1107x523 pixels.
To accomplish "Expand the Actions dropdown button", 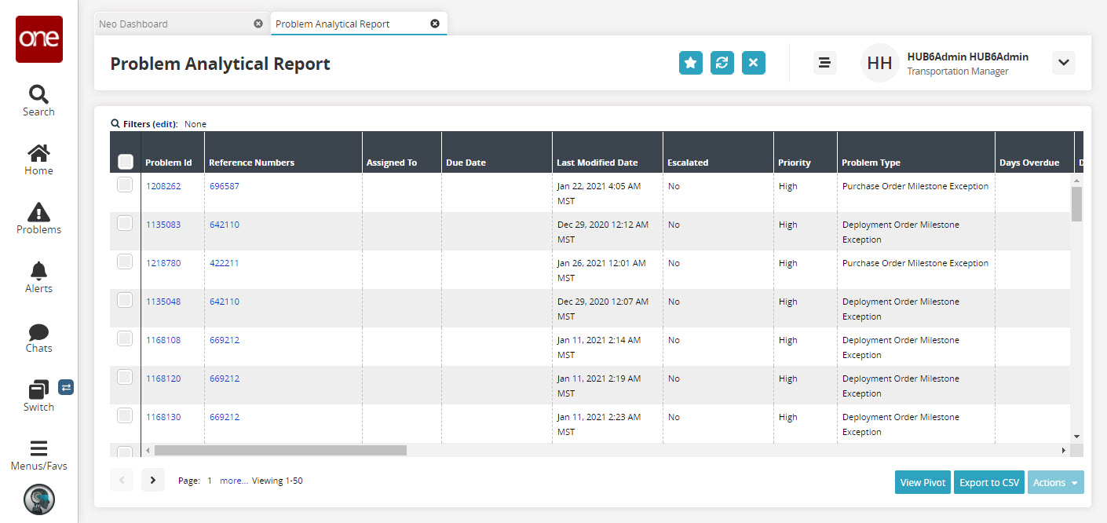I will 1055,482.
